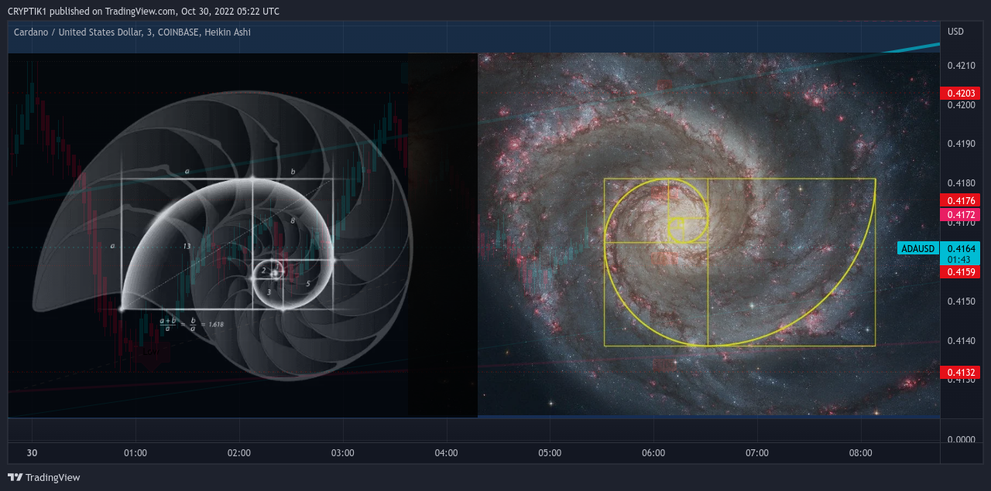Click the 0.4190 axis value
The image size is (991, 491).
(x=962, y=144)
